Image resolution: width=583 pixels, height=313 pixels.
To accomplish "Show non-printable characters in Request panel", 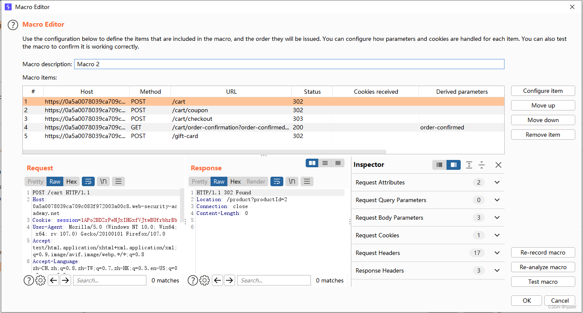I will tap(103, 181).
